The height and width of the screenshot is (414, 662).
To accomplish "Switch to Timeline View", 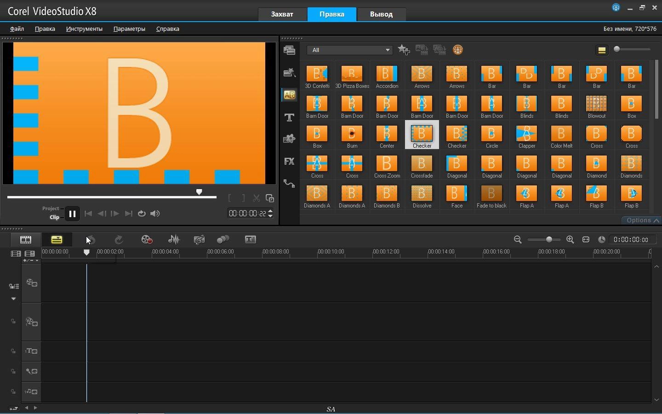I will [x=57, y=240].
